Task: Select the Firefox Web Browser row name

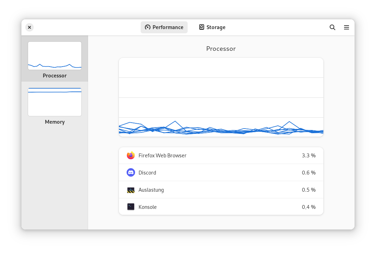Action: click(x=162, y=155)
